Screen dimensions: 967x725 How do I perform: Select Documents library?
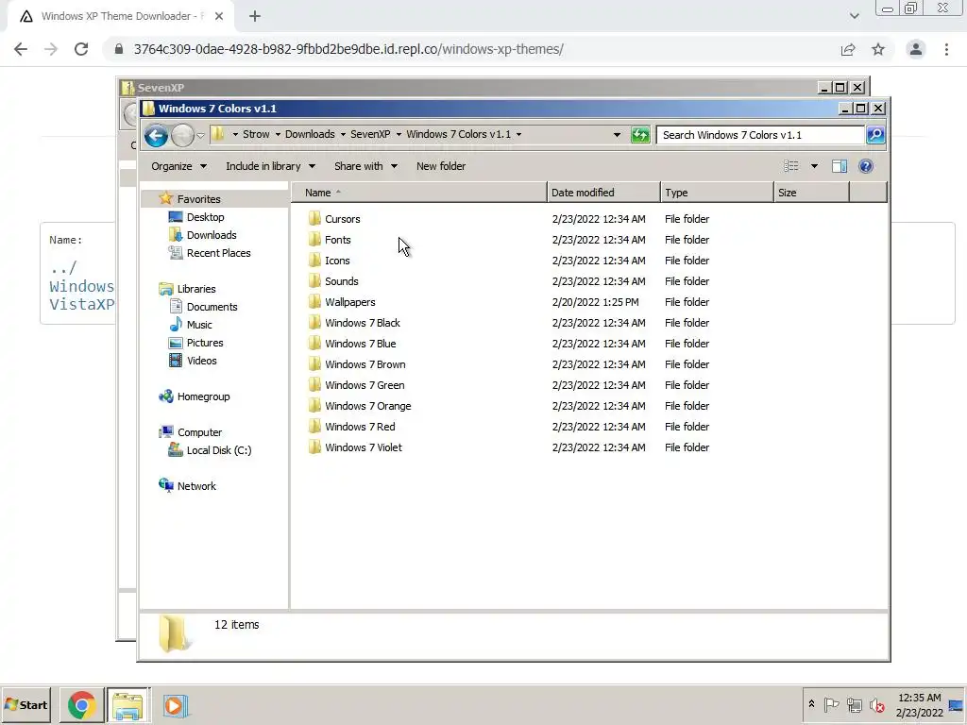pyautogui.click(x=212, y=307)
